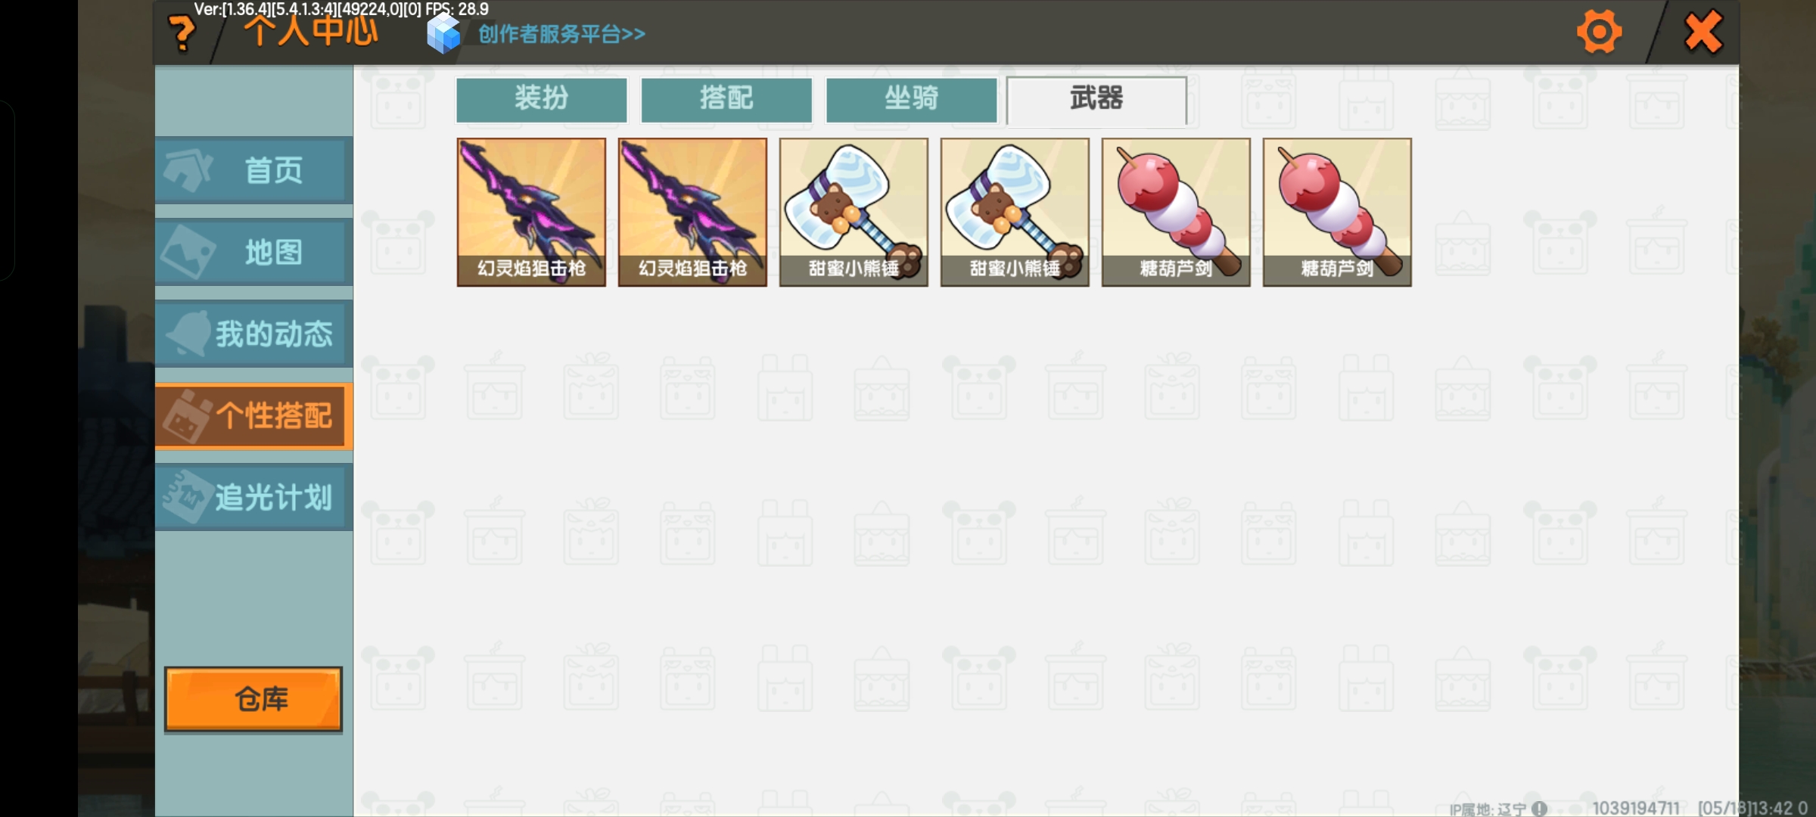Open the 创作者服务平台>> link
The width and height of the screenshot is (1816, 817).
coord(561,34)
